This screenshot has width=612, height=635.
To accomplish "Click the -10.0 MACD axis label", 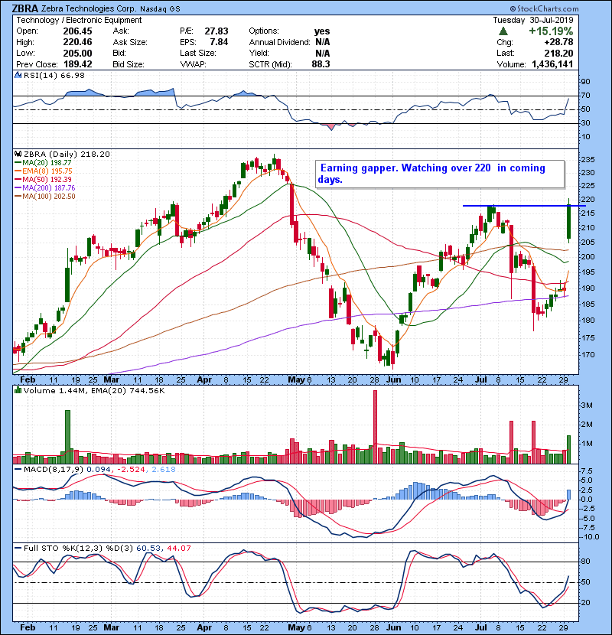I will click(x=590, y=537).
